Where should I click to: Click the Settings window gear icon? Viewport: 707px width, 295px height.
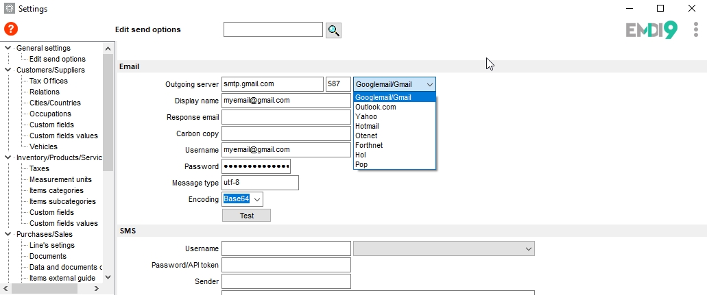point(10,9)
